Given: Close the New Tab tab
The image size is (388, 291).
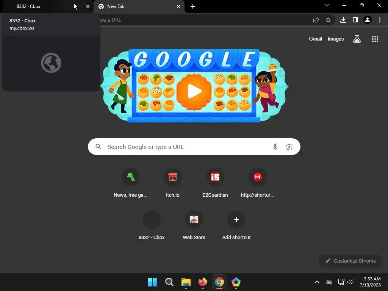Looking at the screenshot, I should point(178,6).
